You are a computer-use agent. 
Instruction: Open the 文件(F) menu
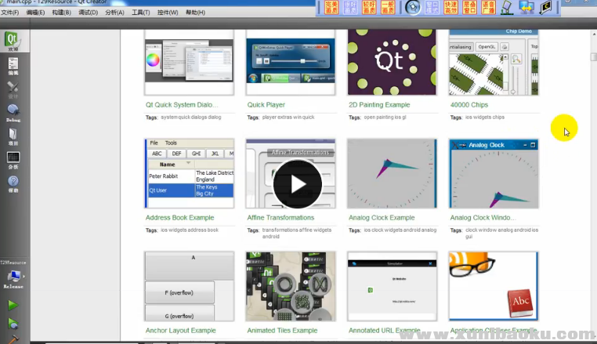10,13
